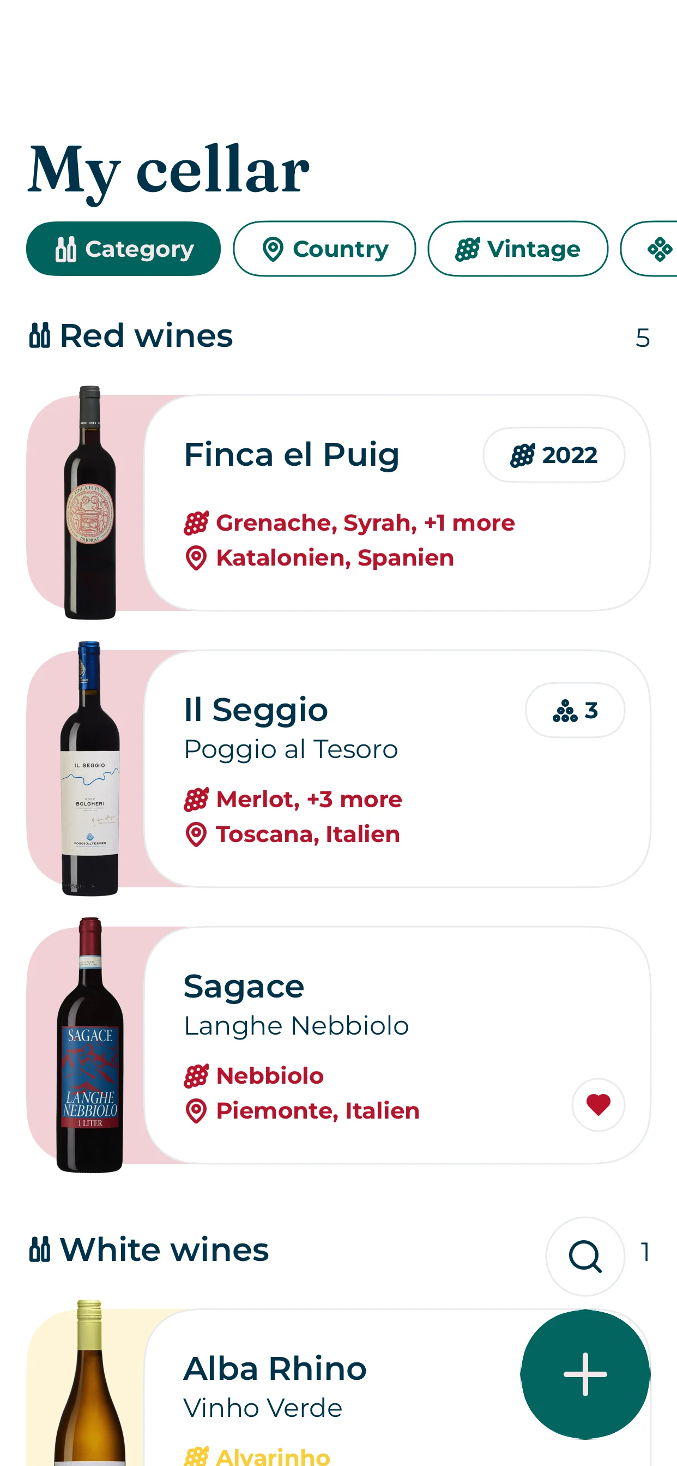Screen dimensions: 677x1466
Task: Expand the White wines section header
Action: pyautogui.click(x=164, y=1249)
